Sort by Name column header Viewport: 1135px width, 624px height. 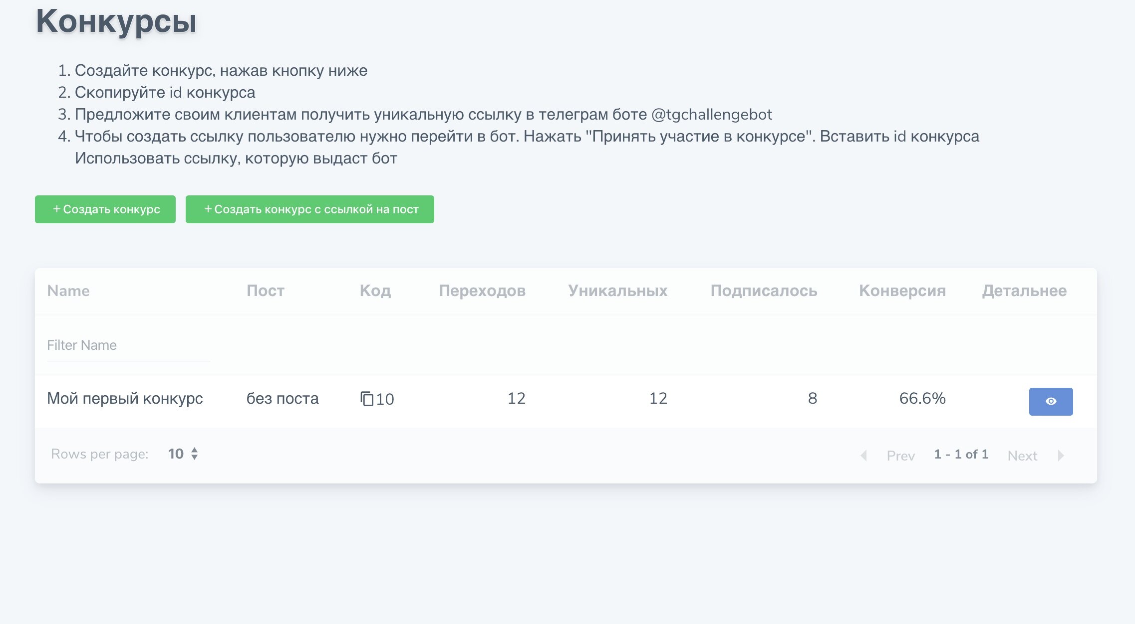(x=68, y=291)
